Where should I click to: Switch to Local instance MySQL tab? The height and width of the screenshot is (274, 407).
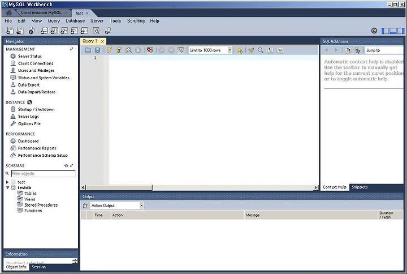point(41,13)
